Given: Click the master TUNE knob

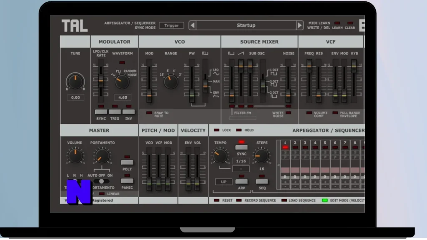Looking at the screenshot, I should coord(75,81).
